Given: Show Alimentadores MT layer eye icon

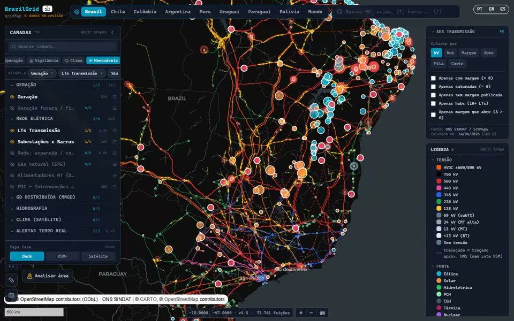Looking at the screenshot, I should click(12, 175).
